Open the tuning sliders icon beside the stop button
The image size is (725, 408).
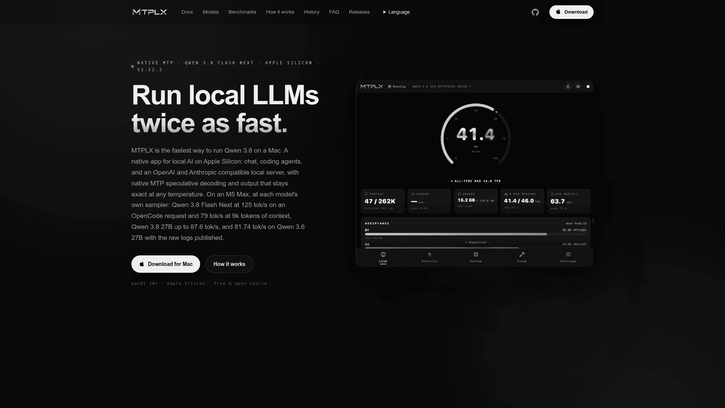[x=578, y=87]
